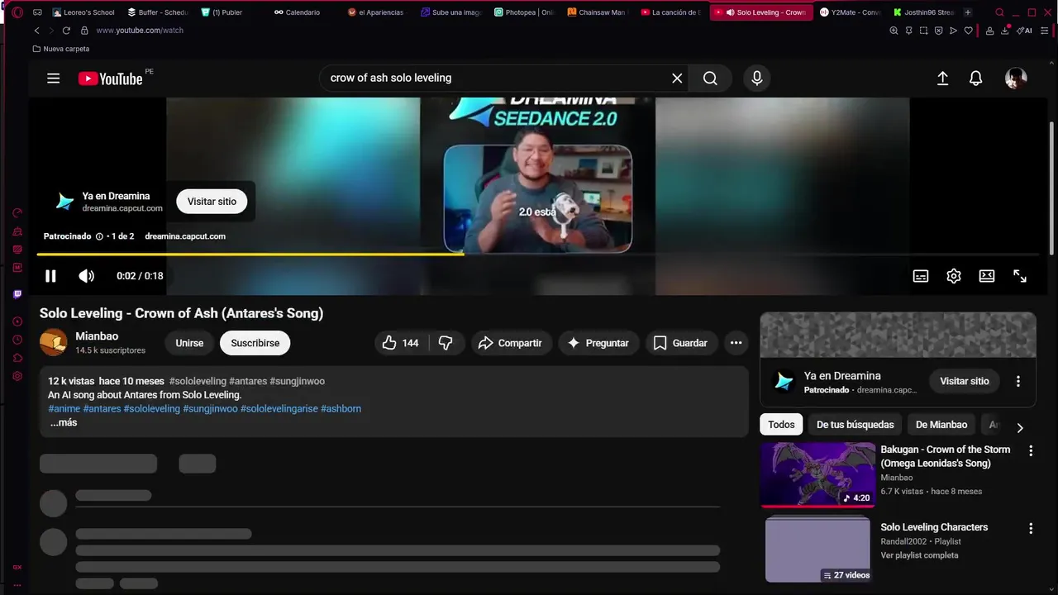Click Visitar sitio on the video ad overlay
The height and width of the screenshot is (595, 1058).
click(x=212, y=202)
